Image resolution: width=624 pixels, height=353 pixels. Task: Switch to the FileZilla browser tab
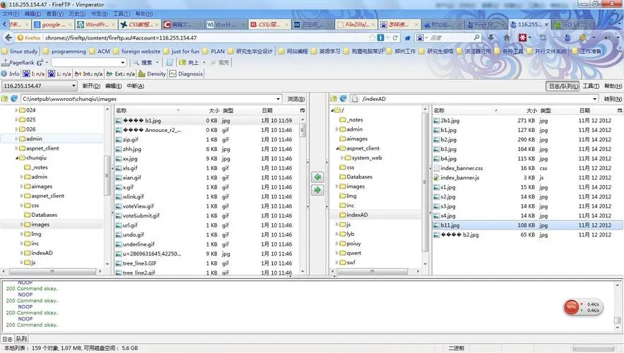click(357, 24)
